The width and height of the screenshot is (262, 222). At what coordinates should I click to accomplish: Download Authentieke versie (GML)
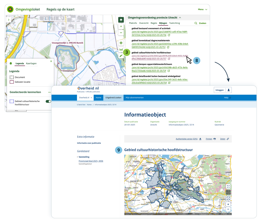point(188,139)
